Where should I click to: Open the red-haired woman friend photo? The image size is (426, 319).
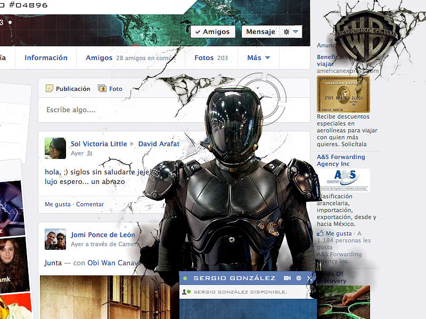pos(14,264)
